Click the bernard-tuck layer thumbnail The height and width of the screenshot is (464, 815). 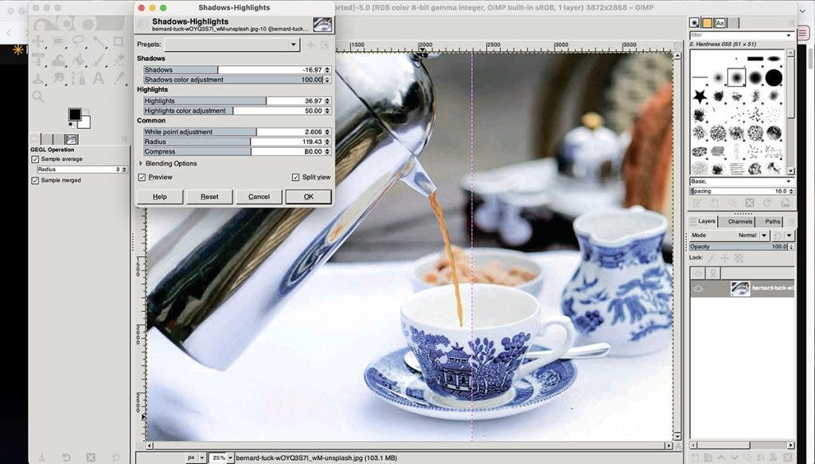[740, 289]
